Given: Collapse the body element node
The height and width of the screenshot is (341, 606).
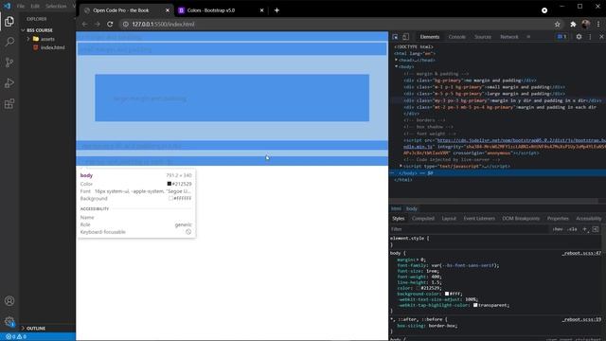Looking at the screenshot, I should [x=396, y=66].
